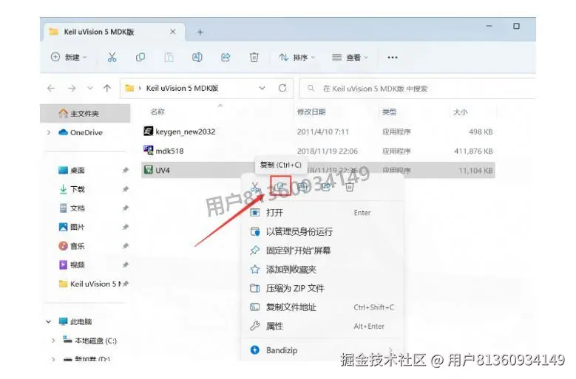Unpin 下载 using its pin icon

coord(125,189)
